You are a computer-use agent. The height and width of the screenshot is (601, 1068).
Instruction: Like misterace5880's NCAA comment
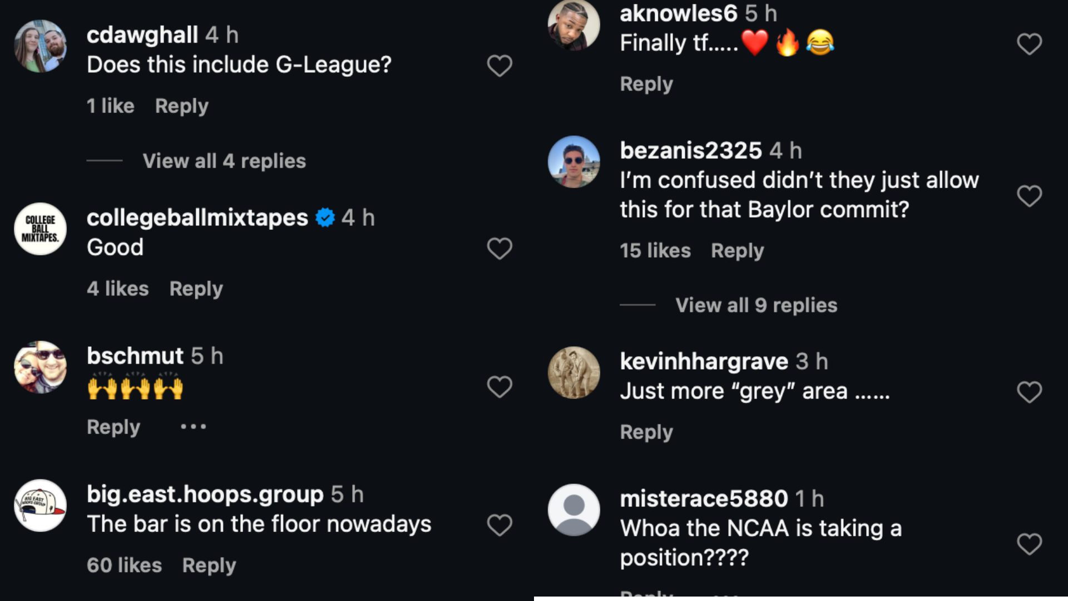click(1029, 544)
